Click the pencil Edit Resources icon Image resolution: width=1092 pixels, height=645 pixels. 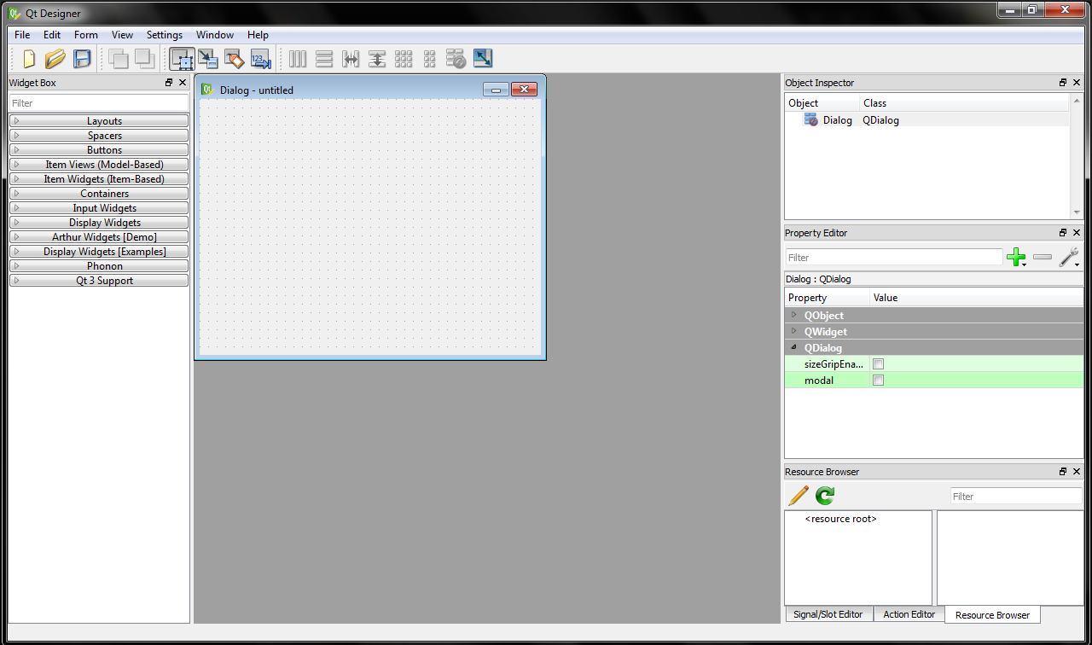click(799, 496)
